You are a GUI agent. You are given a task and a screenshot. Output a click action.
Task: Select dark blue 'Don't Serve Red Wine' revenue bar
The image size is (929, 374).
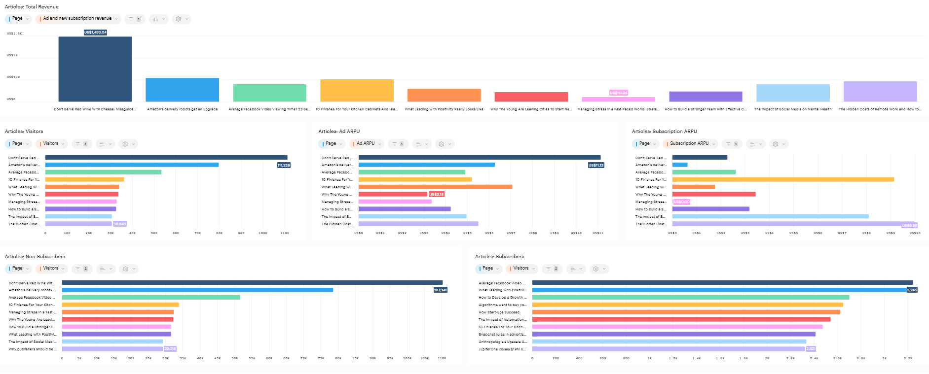[x=95, y=69]
